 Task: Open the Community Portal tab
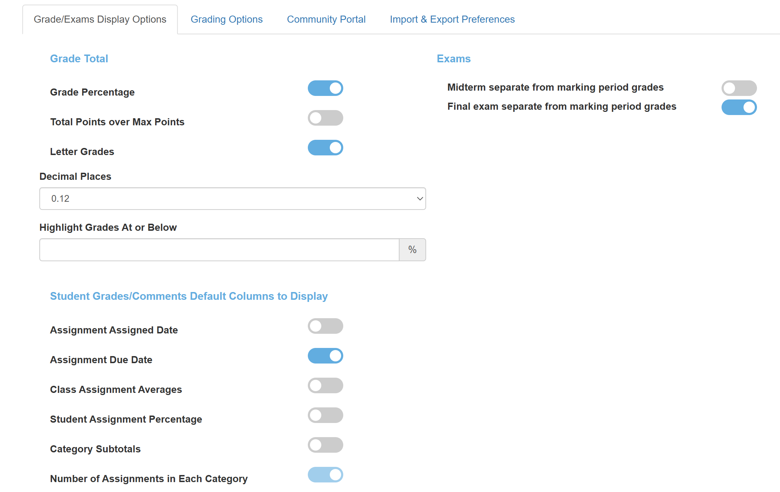(x=326, y=19)
